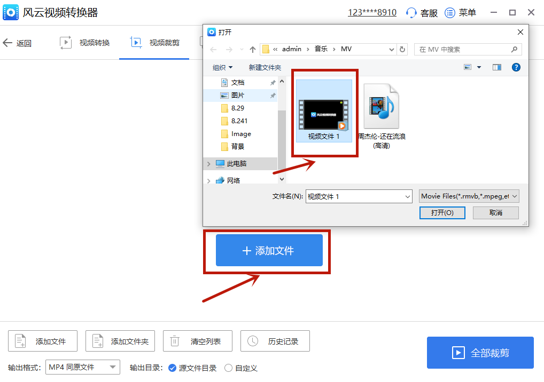Switch to the 视频转换 tab
Screen dimensions: 544x382
tap(84, 43)
